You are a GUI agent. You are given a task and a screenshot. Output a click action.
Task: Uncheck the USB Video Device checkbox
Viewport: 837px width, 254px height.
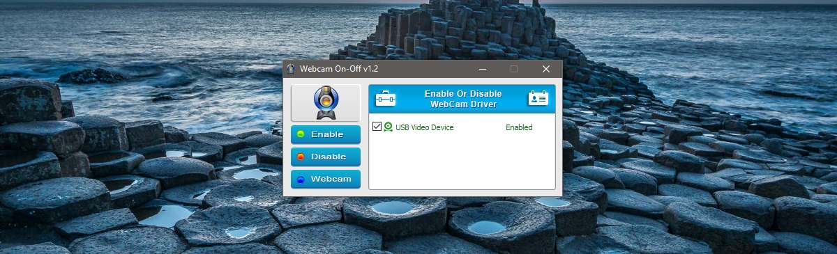pos(377,127)
